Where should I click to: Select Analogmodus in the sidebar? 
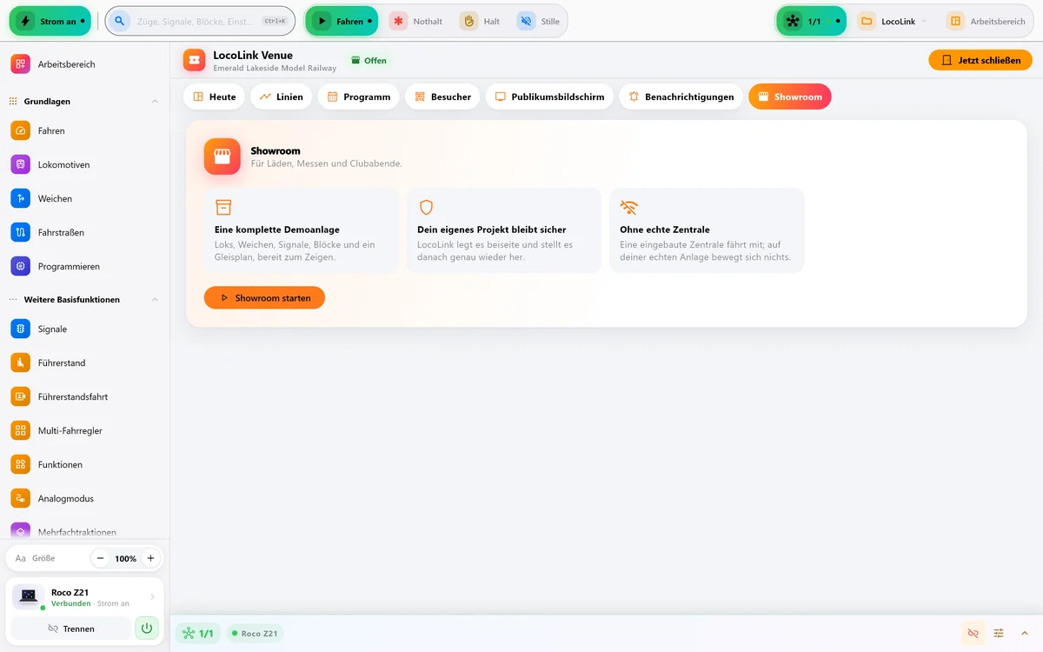pos(84,498)
